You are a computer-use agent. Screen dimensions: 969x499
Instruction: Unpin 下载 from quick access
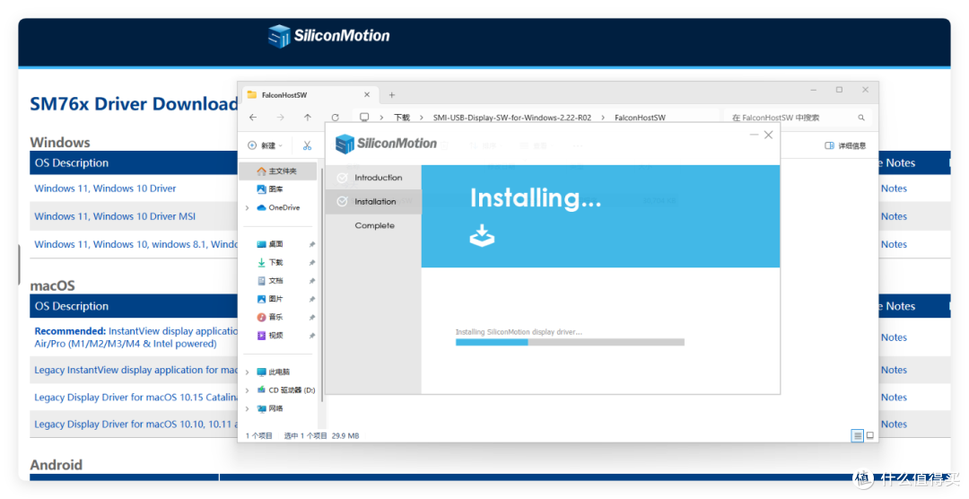coord(312,263)
